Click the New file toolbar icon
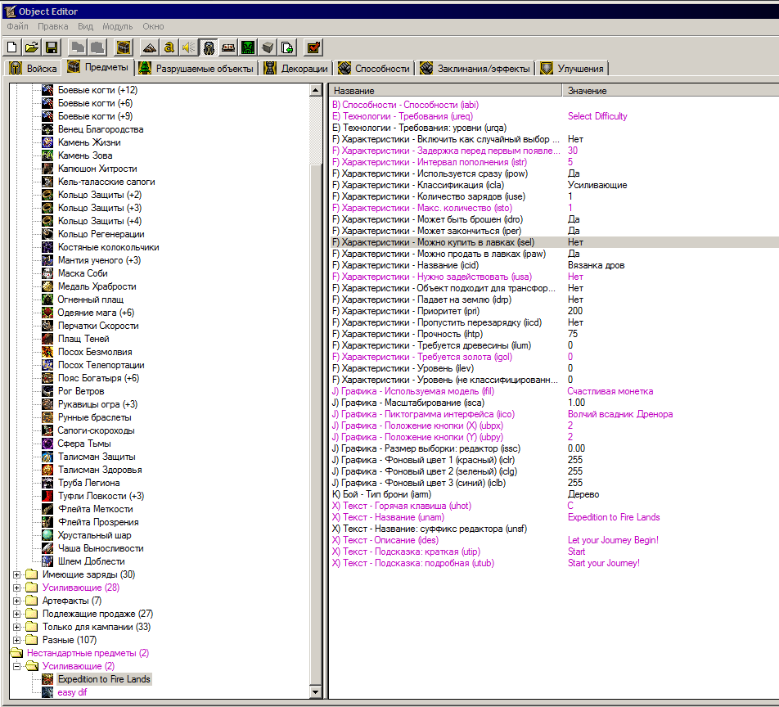The width and height of the screenshot is (779, 707). tap(12, 47)
